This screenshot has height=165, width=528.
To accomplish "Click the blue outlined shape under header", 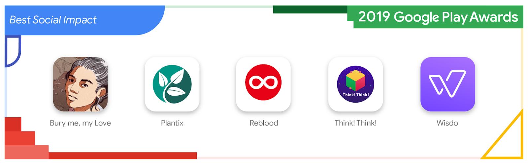I will pyautogui.click(x=13, y=52).
